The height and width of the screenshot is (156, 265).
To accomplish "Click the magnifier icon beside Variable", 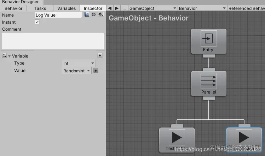I will point(4,55).
